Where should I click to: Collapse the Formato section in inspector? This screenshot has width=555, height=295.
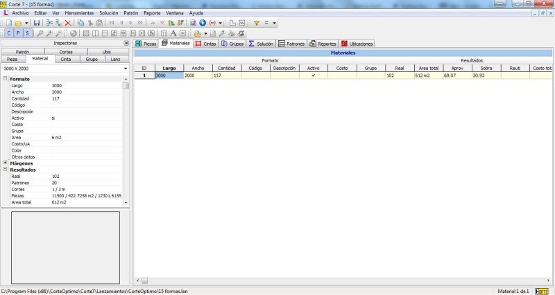(x=6, y=79)
